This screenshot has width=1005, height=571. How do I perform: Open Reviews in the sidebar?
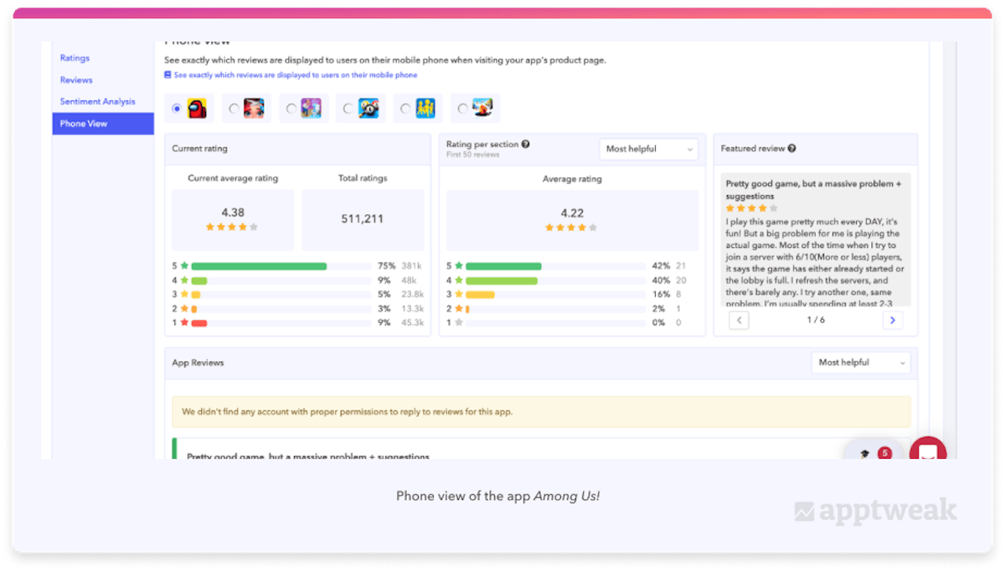click(76, 80)
